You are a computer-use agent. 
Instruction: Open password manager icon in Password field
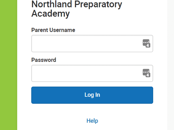click(146, 73)
